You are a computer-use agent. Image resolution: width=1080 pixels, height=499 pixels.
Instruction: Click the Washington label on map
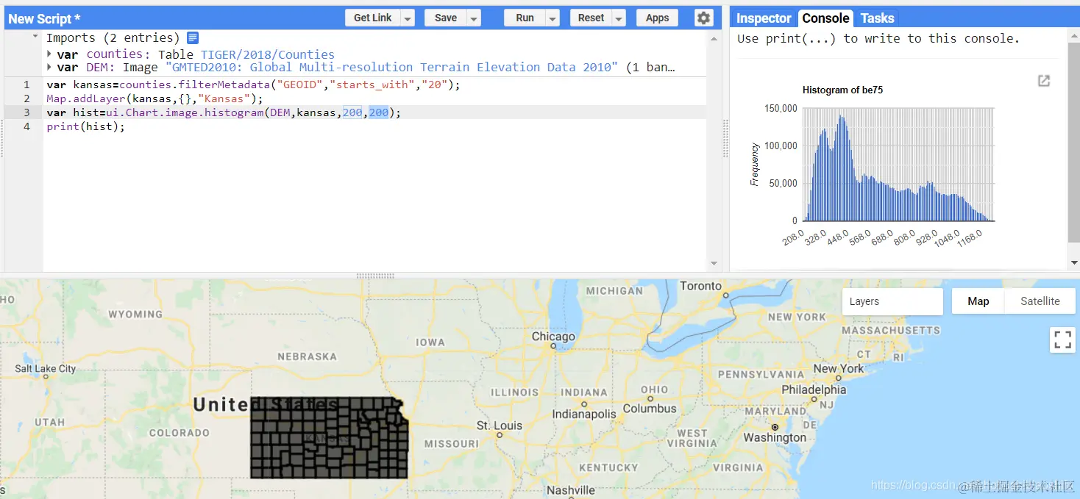coord(775,437)
